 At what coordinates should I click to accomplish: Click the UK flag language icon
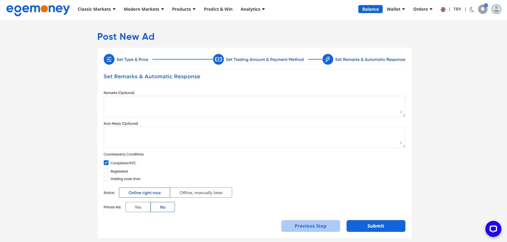[x=443, y=9]
